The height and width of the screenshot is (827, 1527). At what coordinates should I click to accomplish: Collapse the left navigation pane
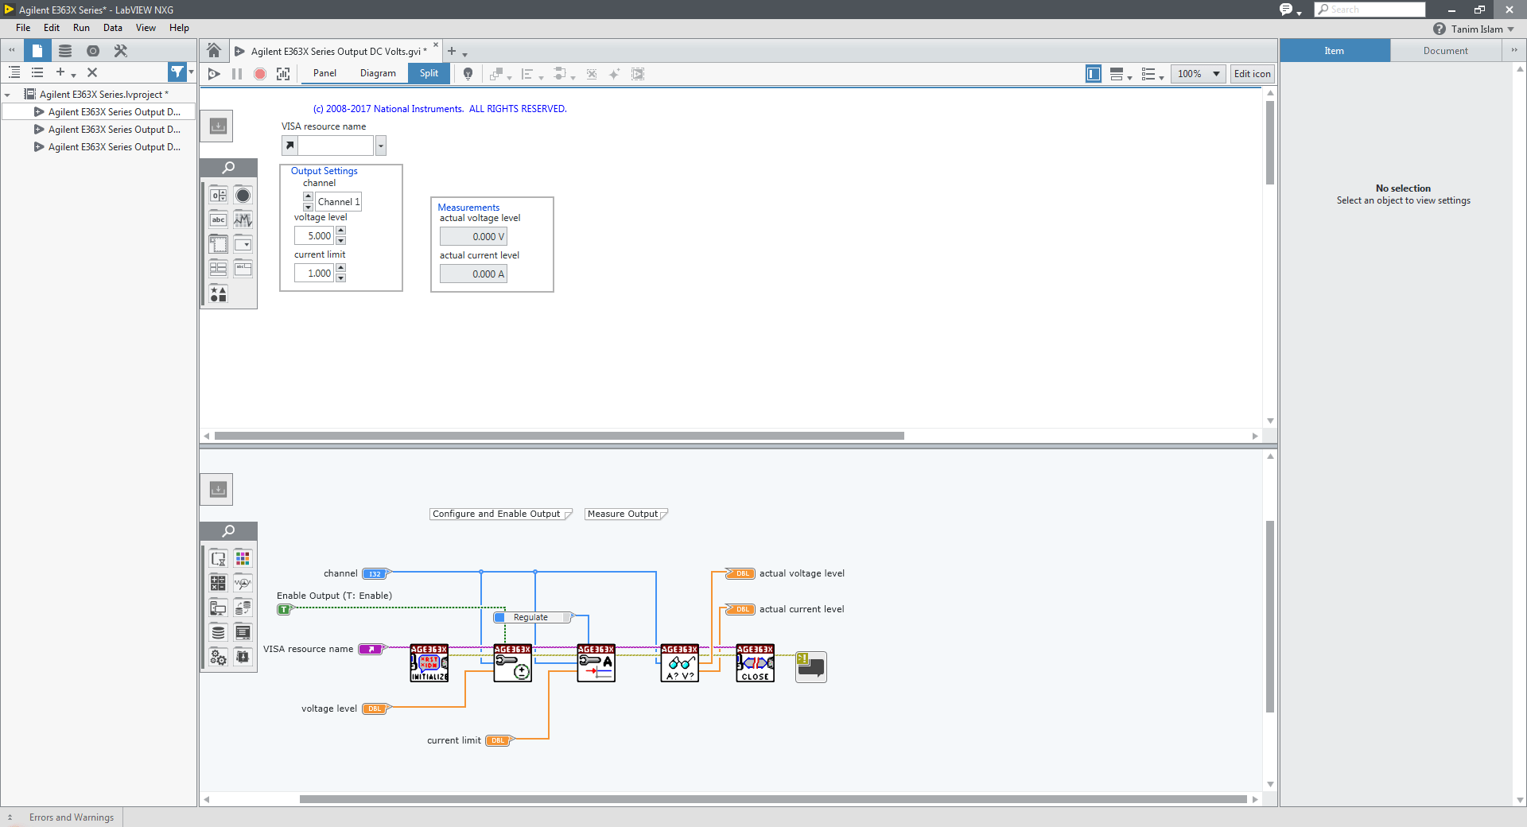tap(12, 50)
